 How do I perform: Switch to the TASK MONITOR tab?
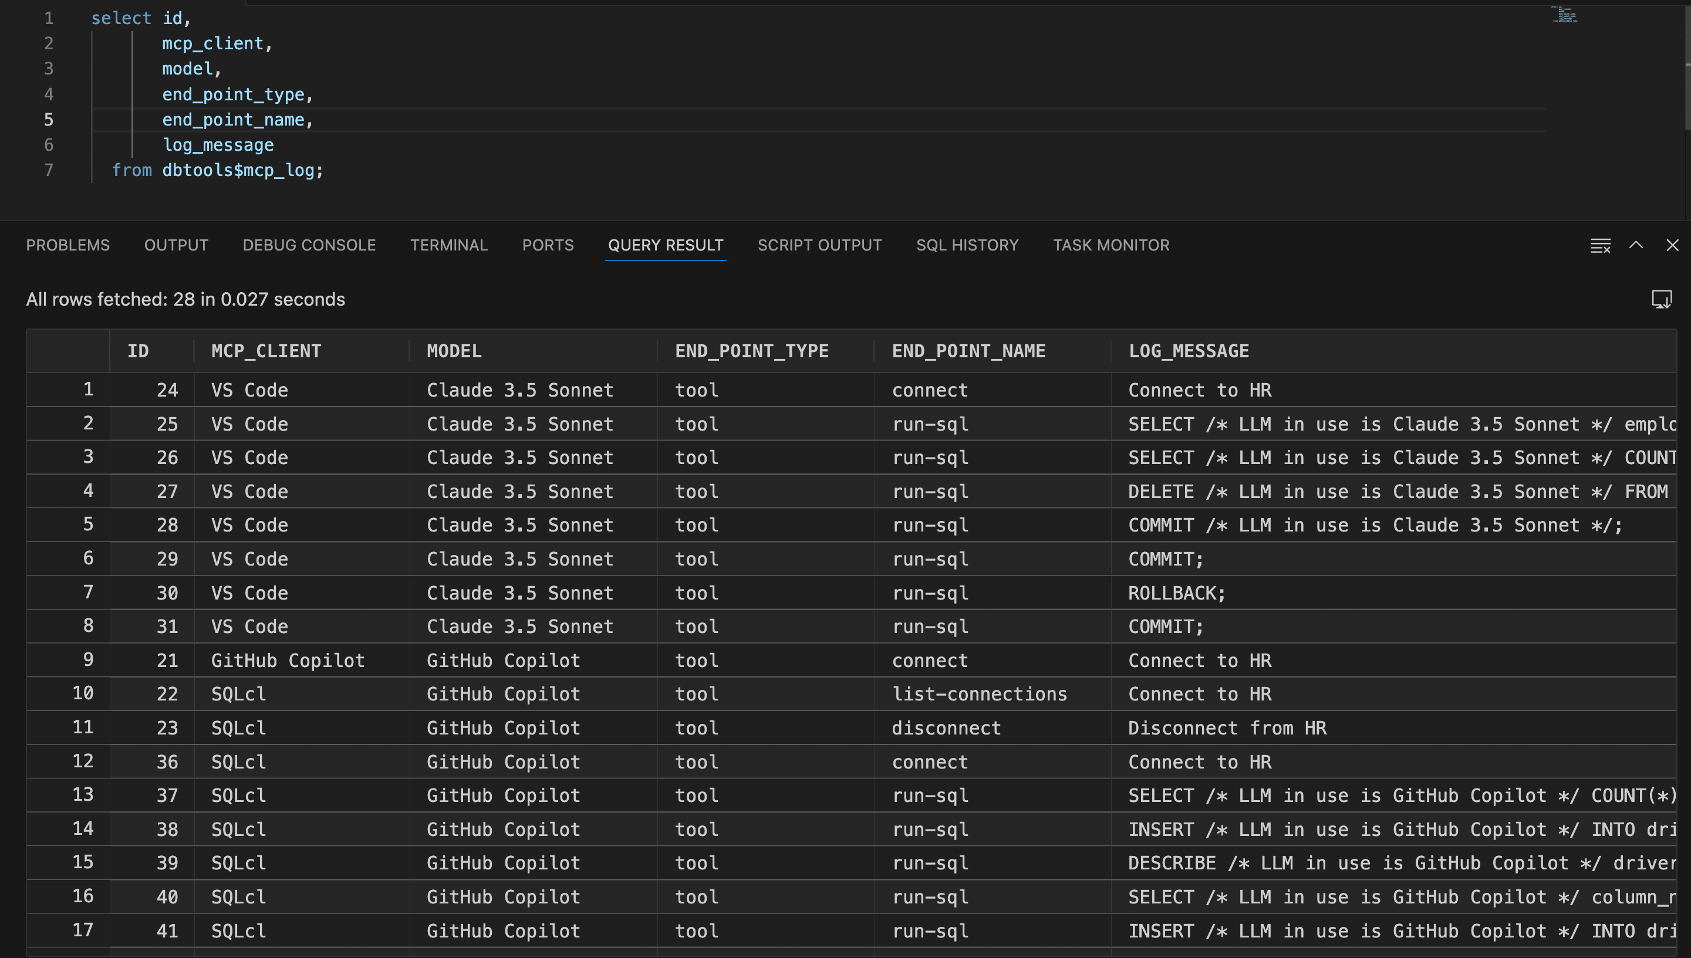click(1111, 245)
